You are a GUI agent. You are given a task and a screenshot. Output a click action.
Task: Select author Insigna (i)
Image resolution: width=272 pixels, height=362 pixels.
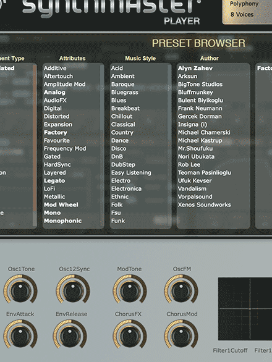[192, 124]
